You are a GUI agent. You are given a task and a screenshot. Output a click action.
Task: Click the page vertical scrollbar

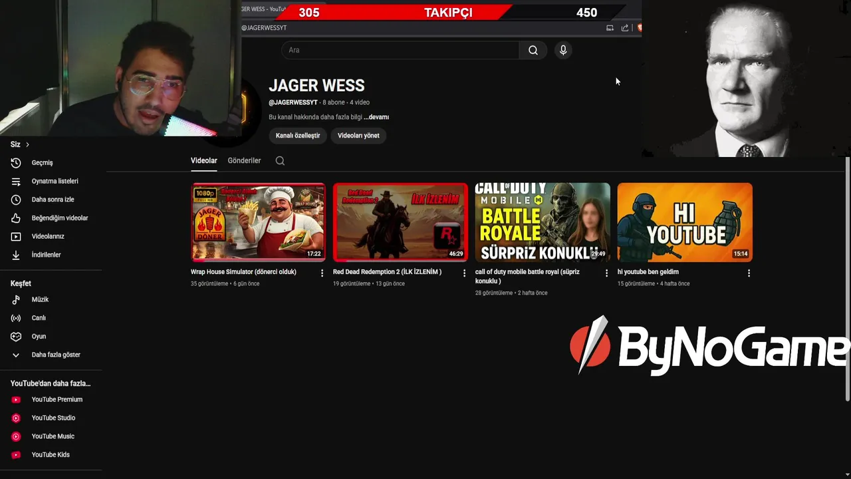848,279
